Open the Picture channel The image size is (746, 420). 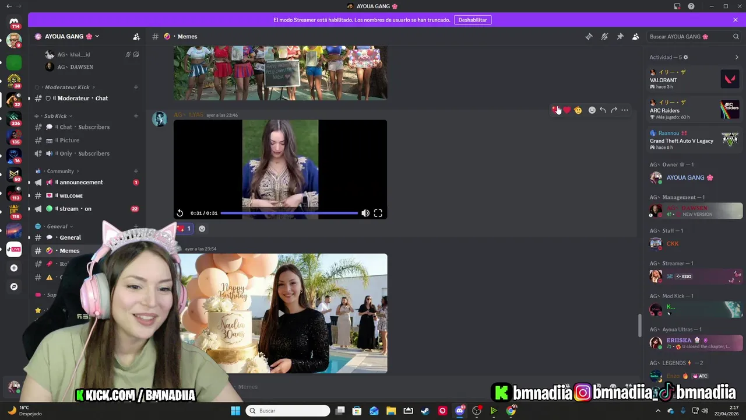(87, 140)
